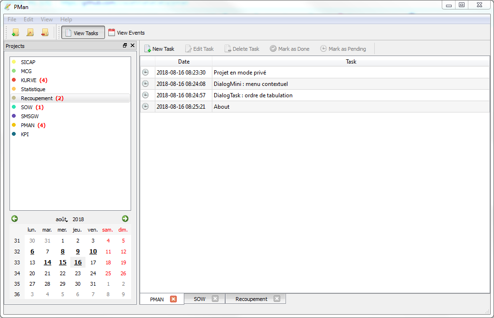Create a New Task

160,49
